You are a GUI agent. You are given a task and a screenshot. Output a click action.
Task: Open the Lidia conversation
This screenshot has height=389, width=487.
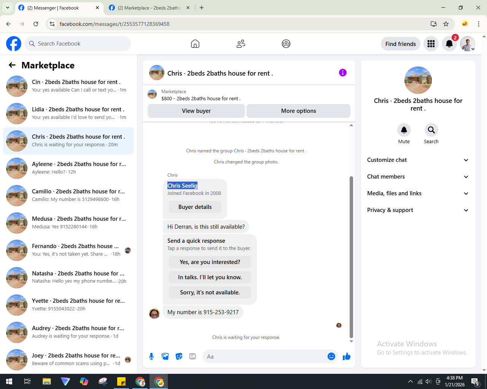point(68,114)
